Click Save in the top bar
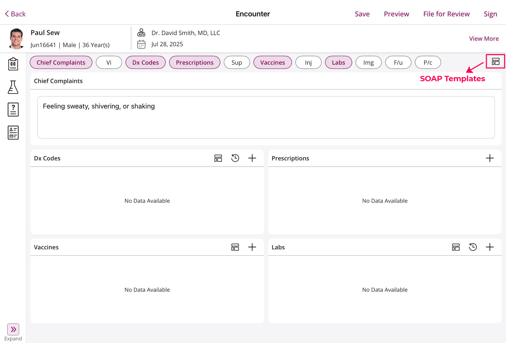Viewport: 506px width, 343px height. pos(362,14)
